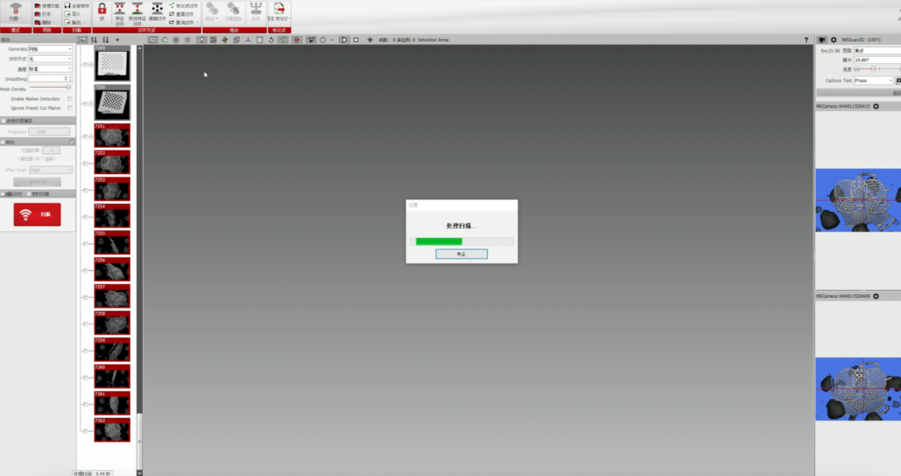Click the big red scan button
Screen dimensions: 901x476
(x=38, y=214)
